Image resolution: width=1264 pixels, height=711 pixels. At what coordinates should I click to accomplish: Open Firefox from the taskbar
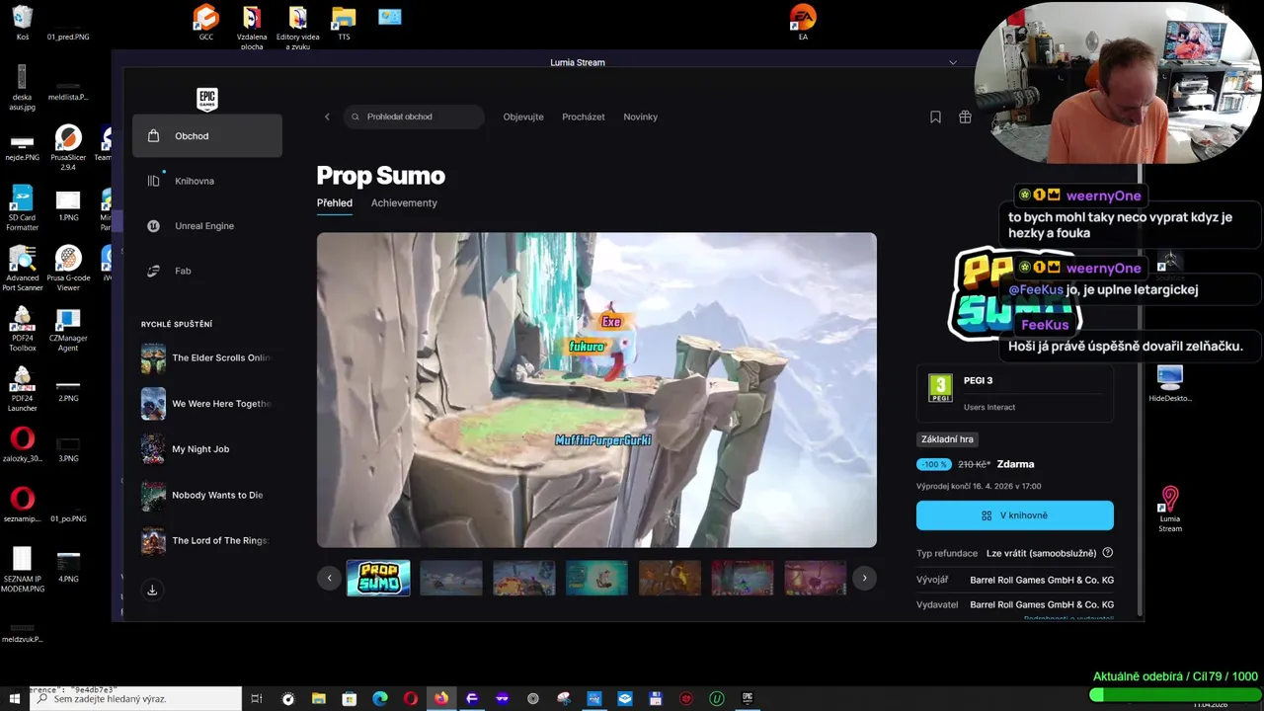[441, 698]
